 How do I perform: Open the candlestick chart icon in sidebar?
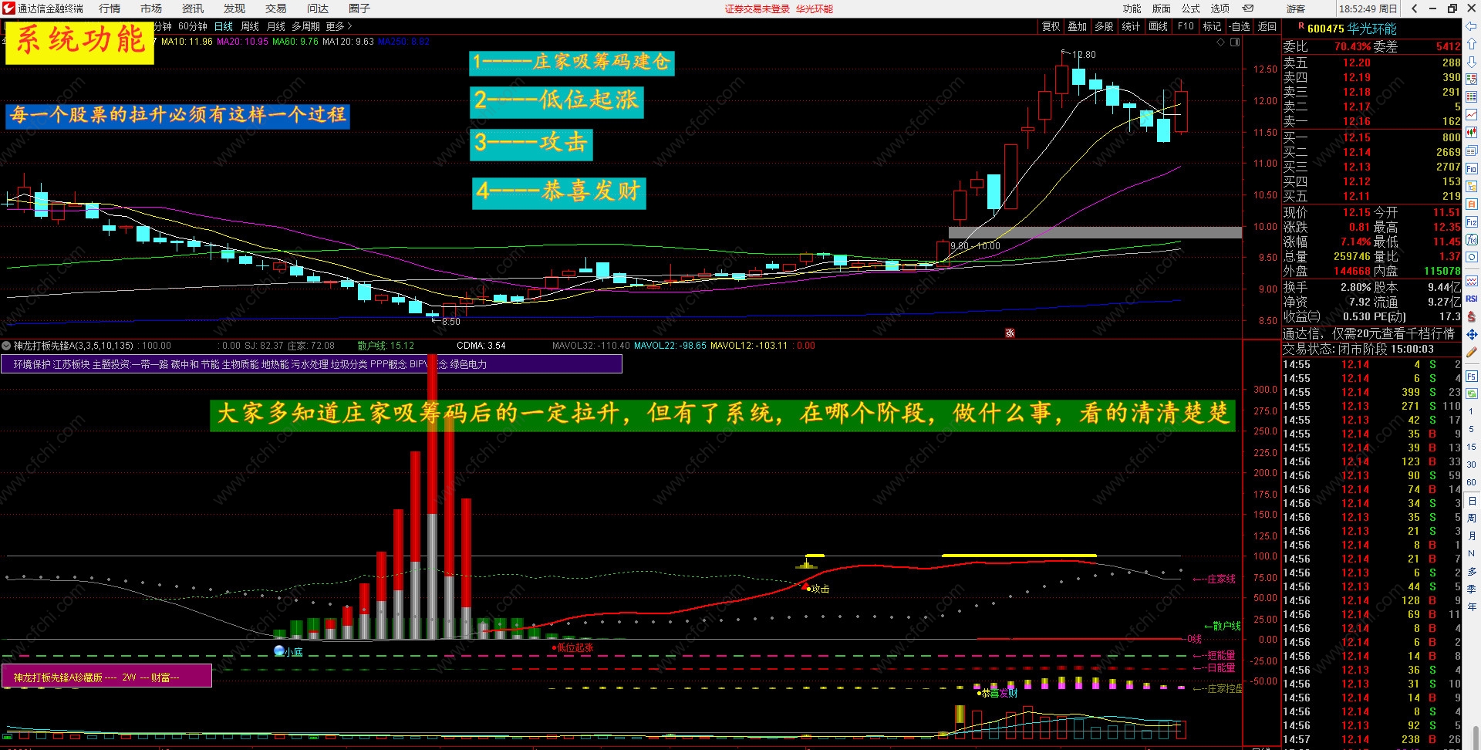1472,133
